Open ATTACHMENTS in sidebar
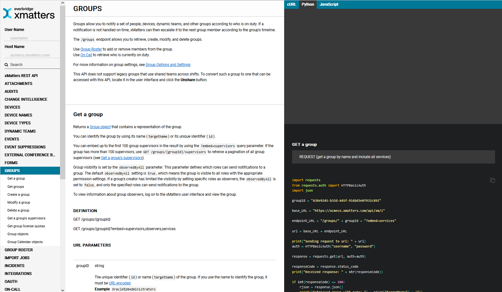The image size is (502, 292). (18, 84)
